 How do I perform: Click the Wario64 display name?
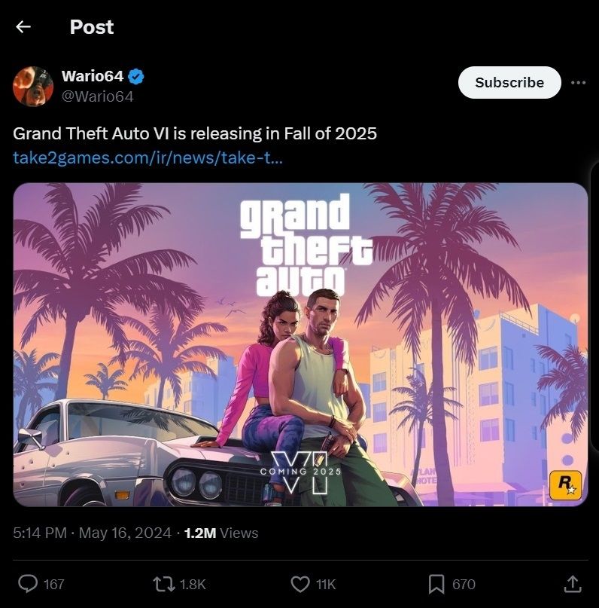click(x=93, y=76)
